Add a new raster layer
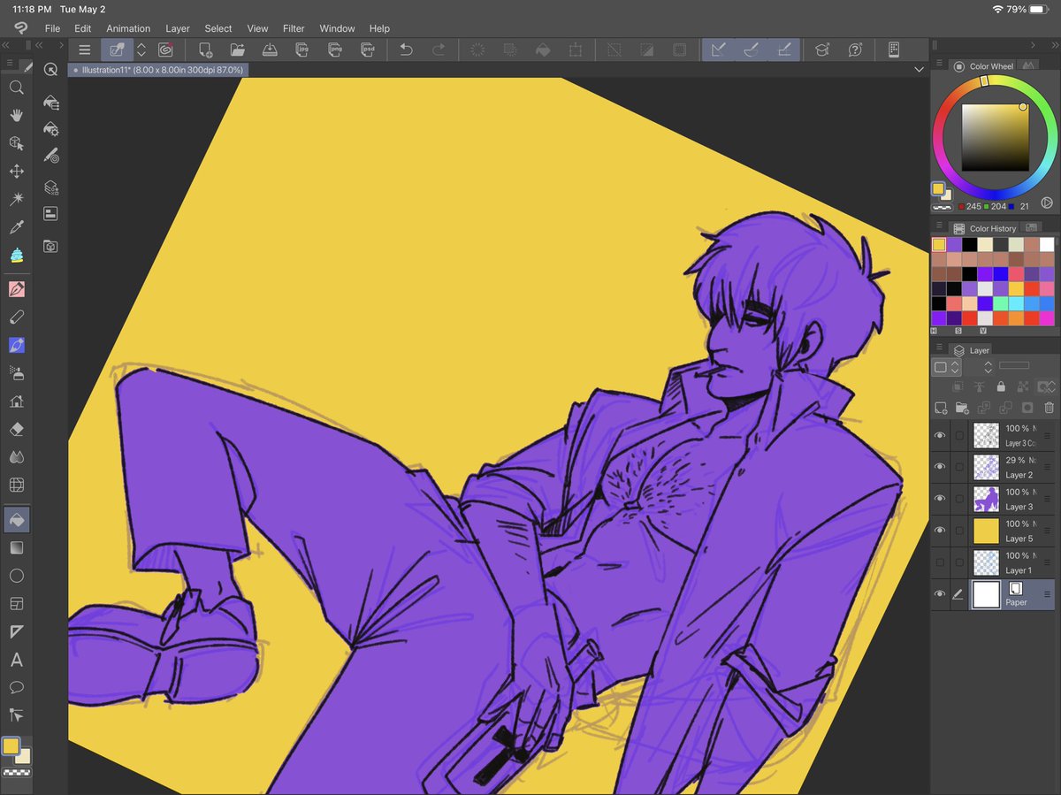 click(x=941, y=408)
